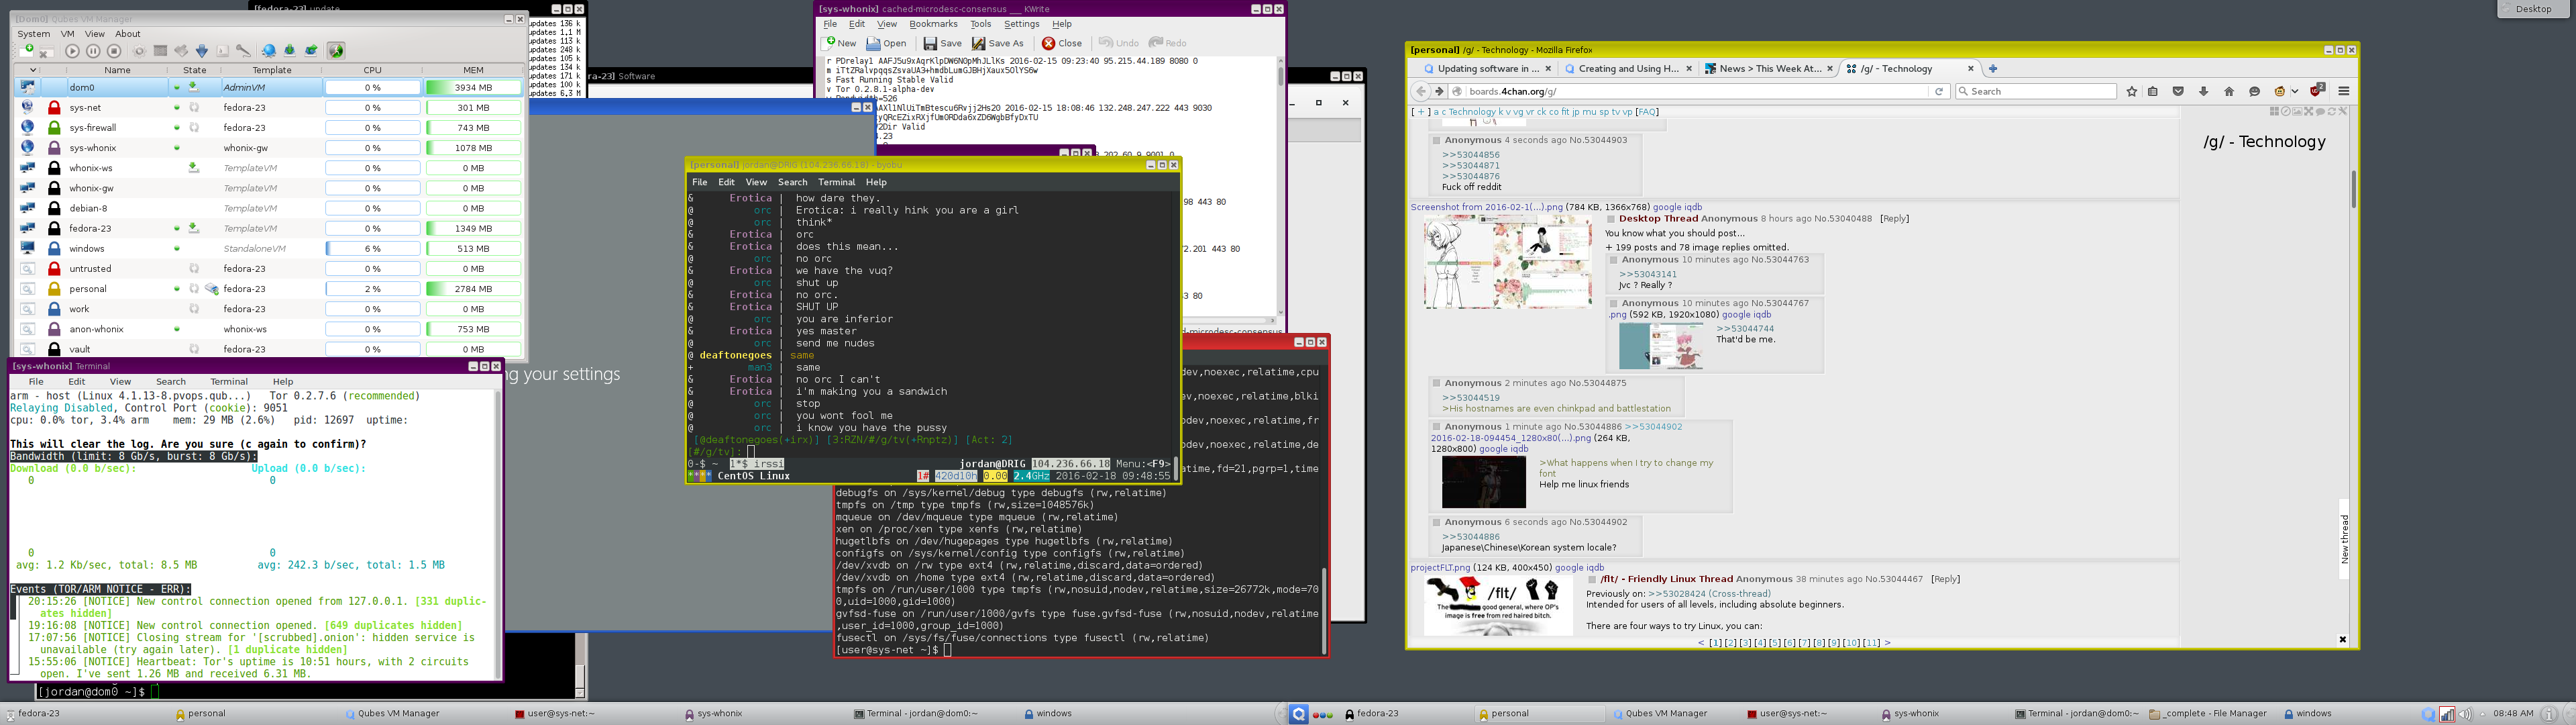Screen dimensions: 2576x725
Task: Click uBlock Origin shield icon with badge
Action: pyautogui.click(x=2315, y=91)
